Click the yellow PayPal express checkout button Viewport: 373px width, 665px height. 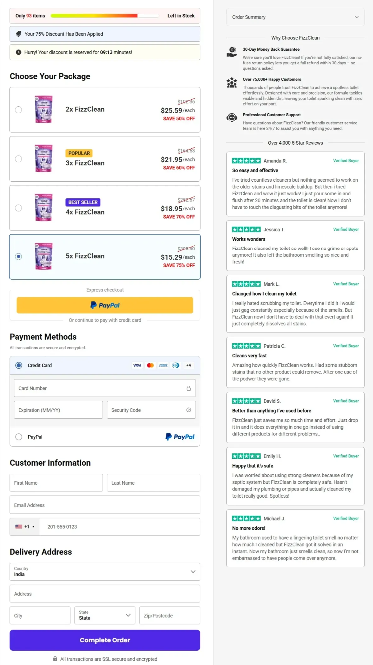tap(105, 305)
